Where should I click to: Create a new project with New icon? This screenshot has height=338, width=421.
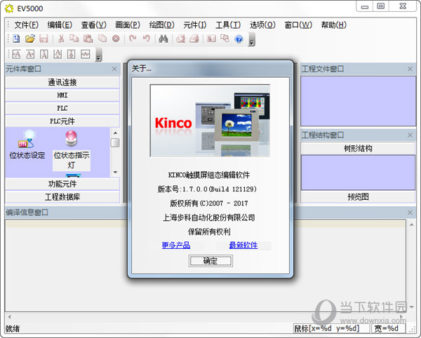(16, 39)
